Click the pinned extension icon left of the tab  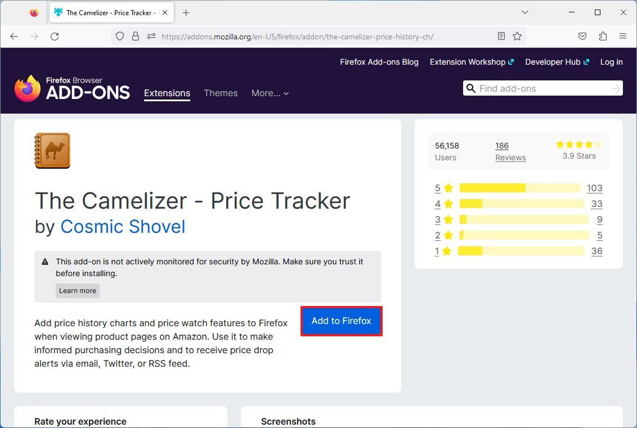tap(33, 12)
